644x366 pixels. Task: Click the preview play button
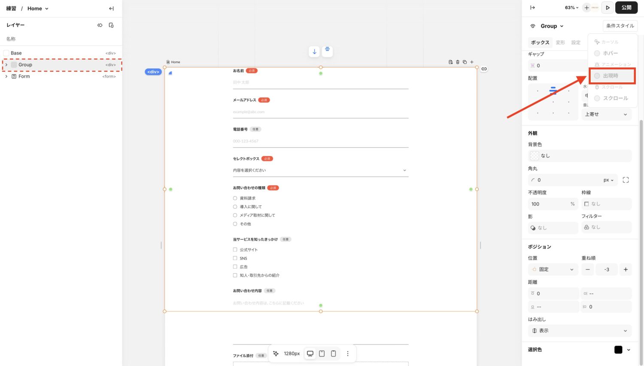608,8
